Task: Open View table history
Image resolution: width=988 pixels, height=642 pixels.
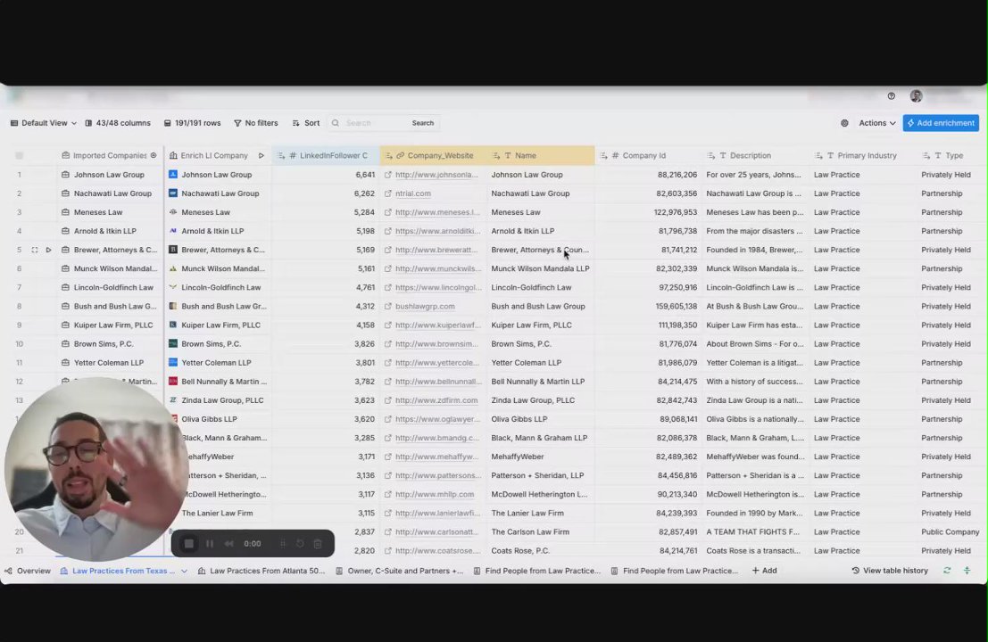Action: pyautogui.click(x=890, y=571)
